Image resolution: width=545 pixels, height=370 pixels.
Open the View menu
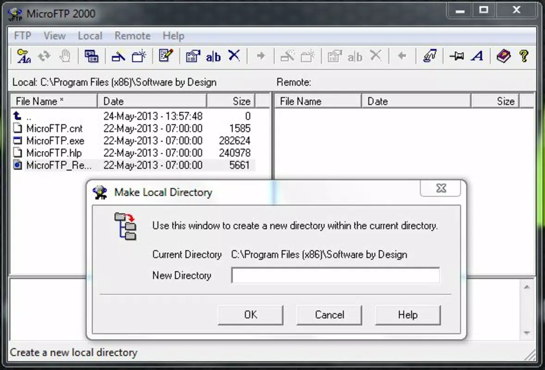tap(55, 36)
